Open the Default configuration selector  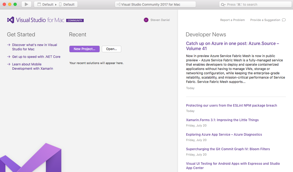(45, 5)
